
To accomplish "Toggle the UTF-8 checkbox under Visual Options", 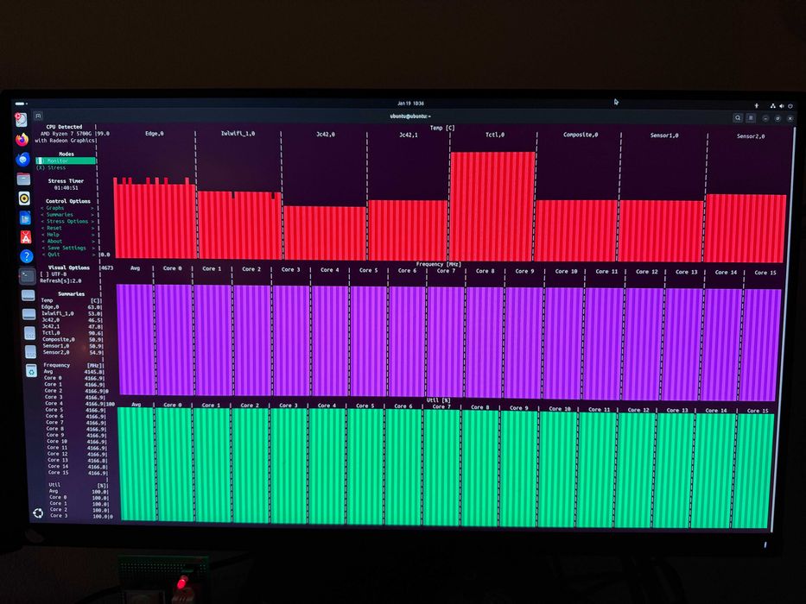I will click(54, 274).
